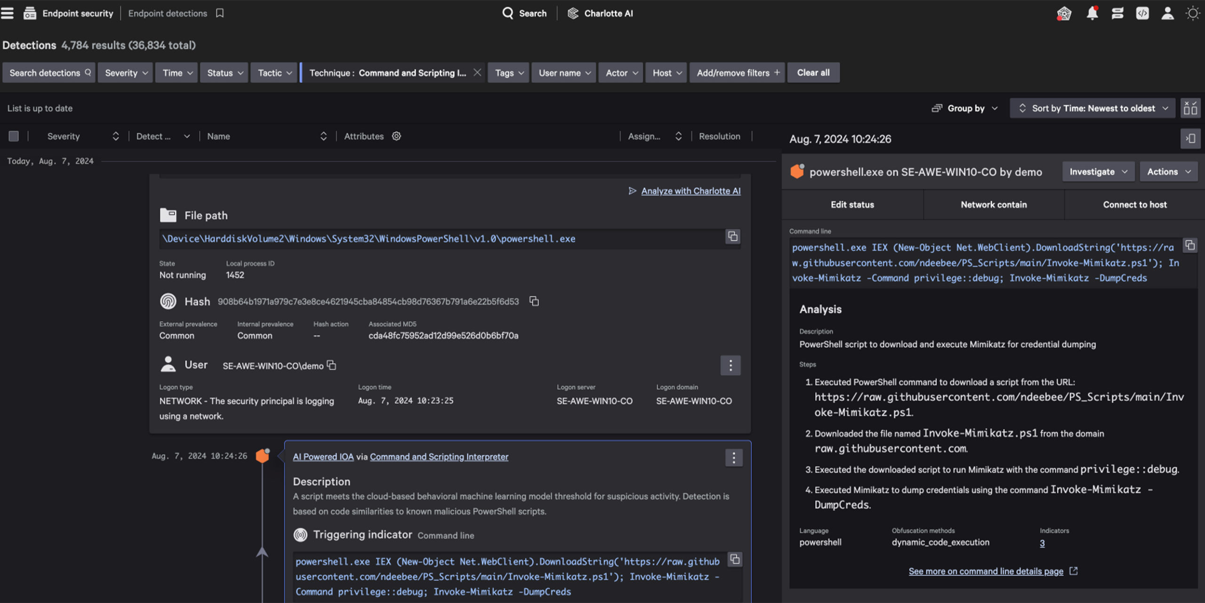Click the Indicators count 3 link
This screenshot has height=603, width=1205.
(1042, 543)
